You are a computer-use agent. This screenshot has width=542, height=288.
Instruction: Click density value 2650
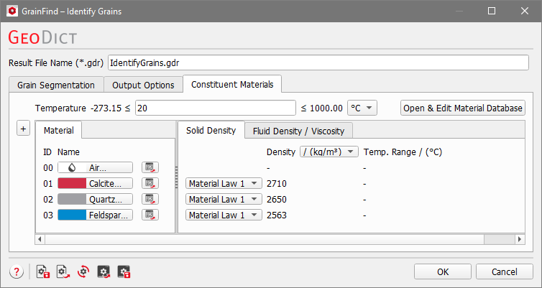[x=277, y=199]
